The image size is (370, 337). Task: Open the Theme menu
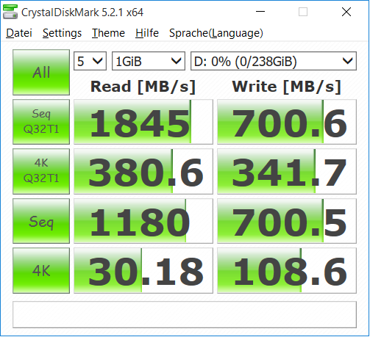pyautogui.click(x=108, y=33)
